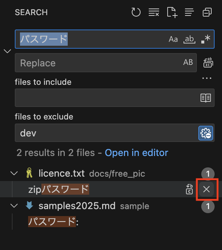The height and width of the screenshot is (250, 222).
Task: Toggle Match Case option
Action: [173, 39]
